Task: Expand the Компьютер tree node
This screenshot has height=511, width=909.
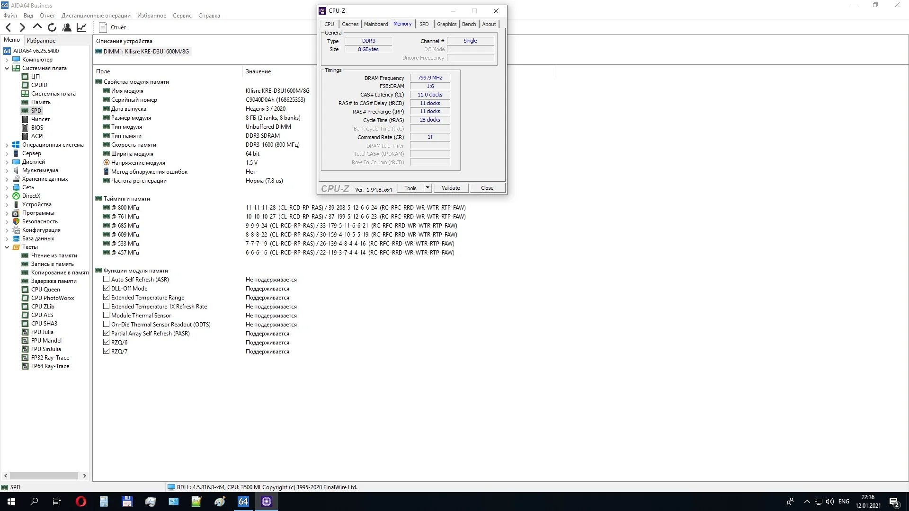Action: tap(7, 60)
